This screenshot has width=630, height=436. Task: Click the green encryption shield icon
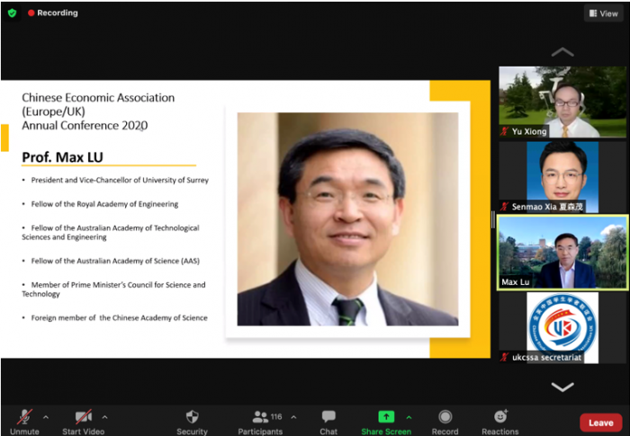pos(12,13)
